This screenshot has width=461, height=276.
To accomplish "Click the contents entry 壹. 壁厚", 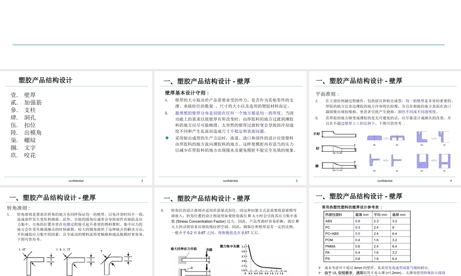I will 23,95.
